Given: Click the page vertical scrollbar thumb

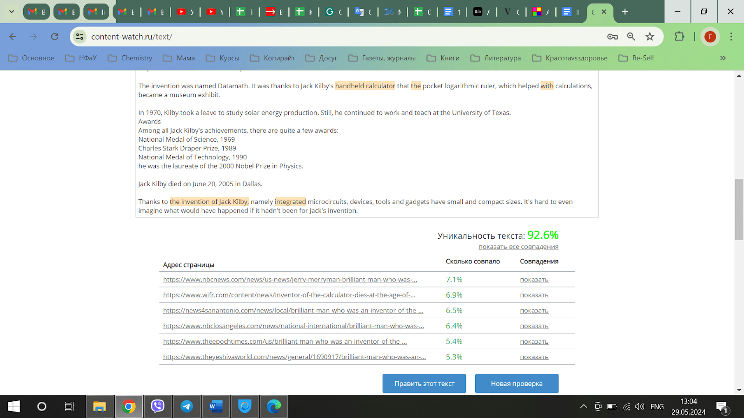Looking at the screenshot, I should coord(739,209).
